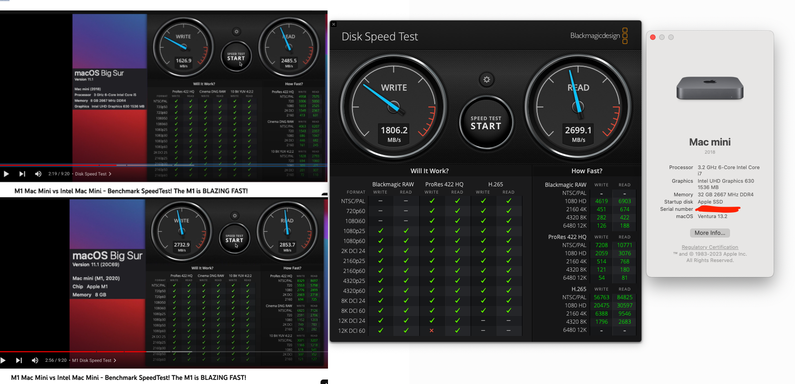The height and width of the screenshot is (384, 795).
Task: Play the video paused at 2:19
Action: 6,174
